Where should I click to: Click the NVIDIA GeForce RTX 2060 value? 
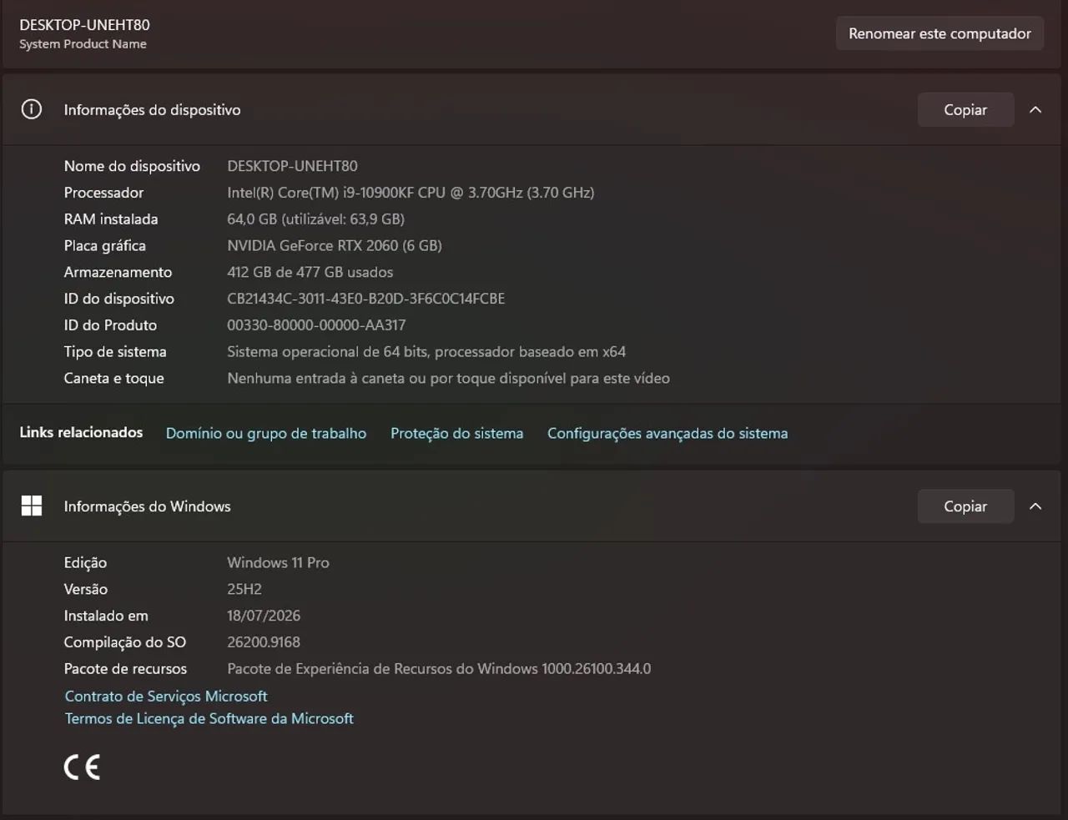point(335,245)
